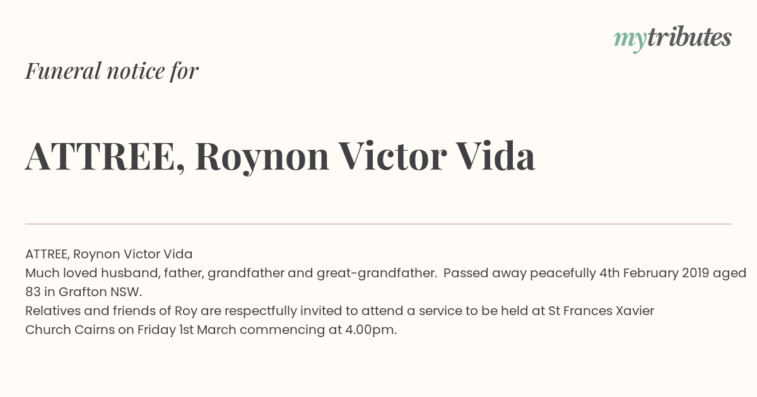The height and width of the screenshot is (397, 757).
Task: Click the small 'ATTREE, Roynon Victor Vida' line
Action: pyautogui.click(x=109, y=255)
